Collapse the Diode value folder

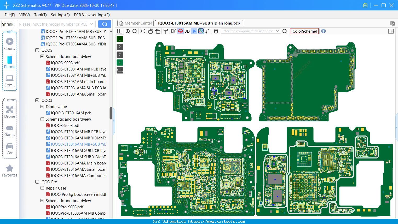(42, 107)
